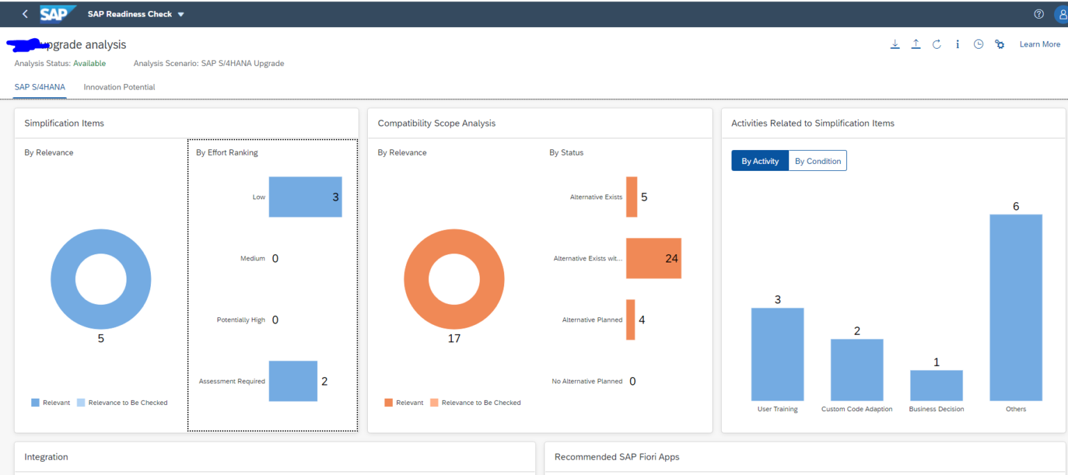The width and height of the screenshot is (1068, 475).
Task: Open the analysis information icon
Action: coord(957,43)
